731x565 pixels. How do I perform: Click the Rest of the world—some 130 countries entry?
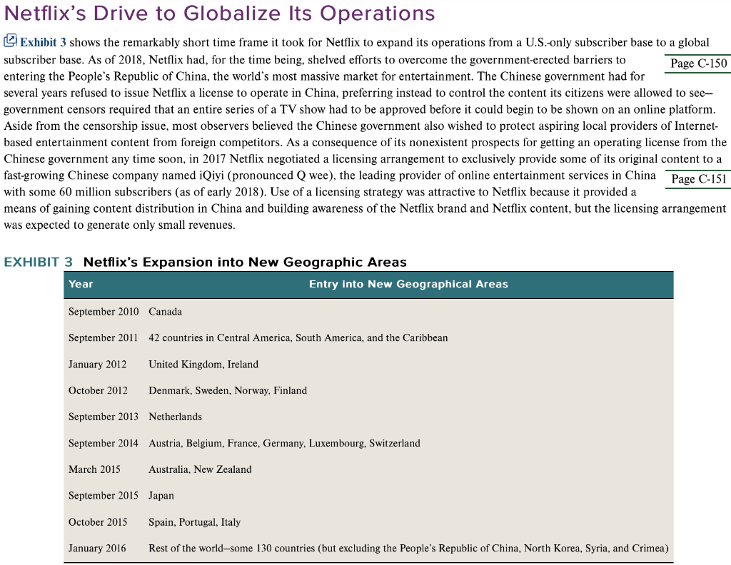pyautogui.click(x=408, y=548)
